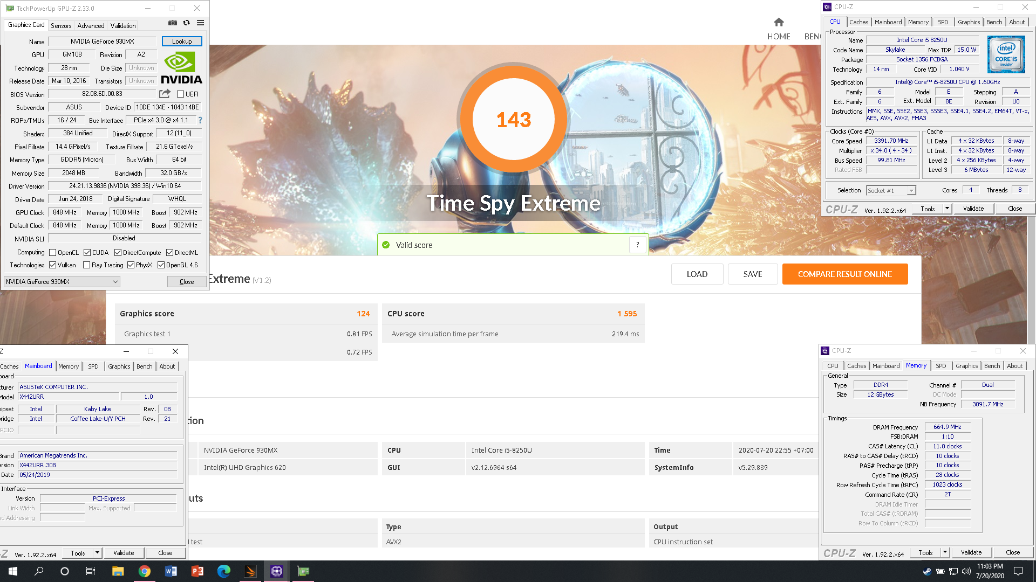Screen dimensions: 1036x582
Task: Click the GPU-Z Lookup button
Action: [182, 41]
